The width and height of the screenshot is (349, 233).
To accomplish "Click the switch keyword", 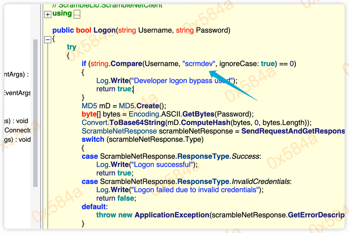I will pos(93,139).
